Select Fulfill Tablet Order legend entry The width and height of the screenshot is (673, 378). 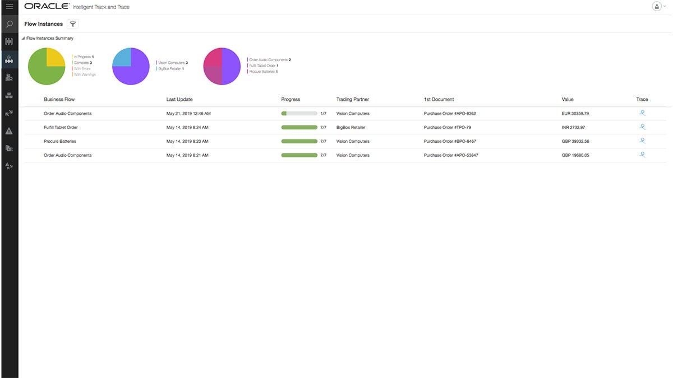[x=263, y=66]
